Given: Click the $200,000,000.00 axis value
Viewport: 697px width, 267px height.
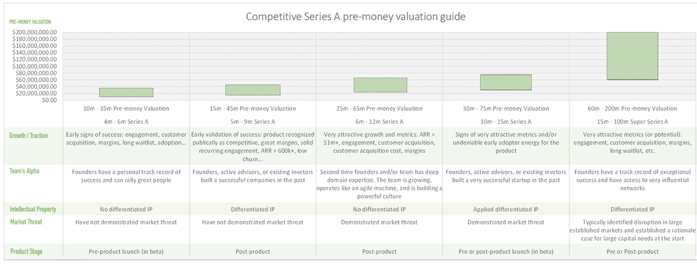Looking at the screenshot, I should click(36, 32).
